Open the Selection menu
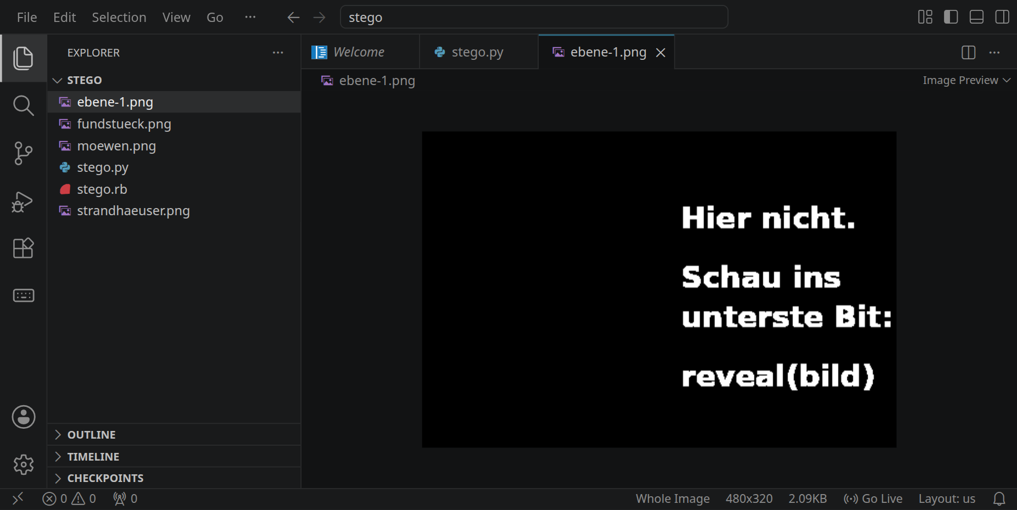 (x=119, y=18)
